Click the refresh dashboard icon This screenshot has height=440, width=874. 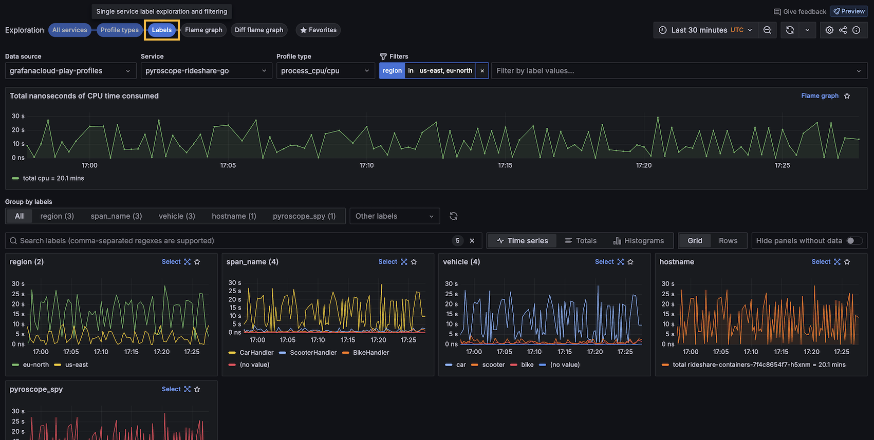point(790,30)
